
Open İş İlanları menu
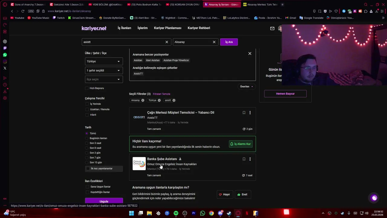point(124,28)
